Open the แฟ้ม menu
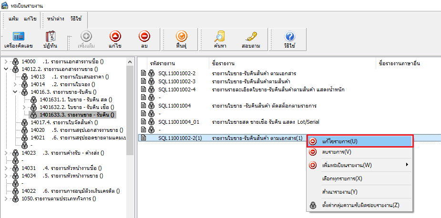Screen dimensions: 441x218 tap(13, 18)
